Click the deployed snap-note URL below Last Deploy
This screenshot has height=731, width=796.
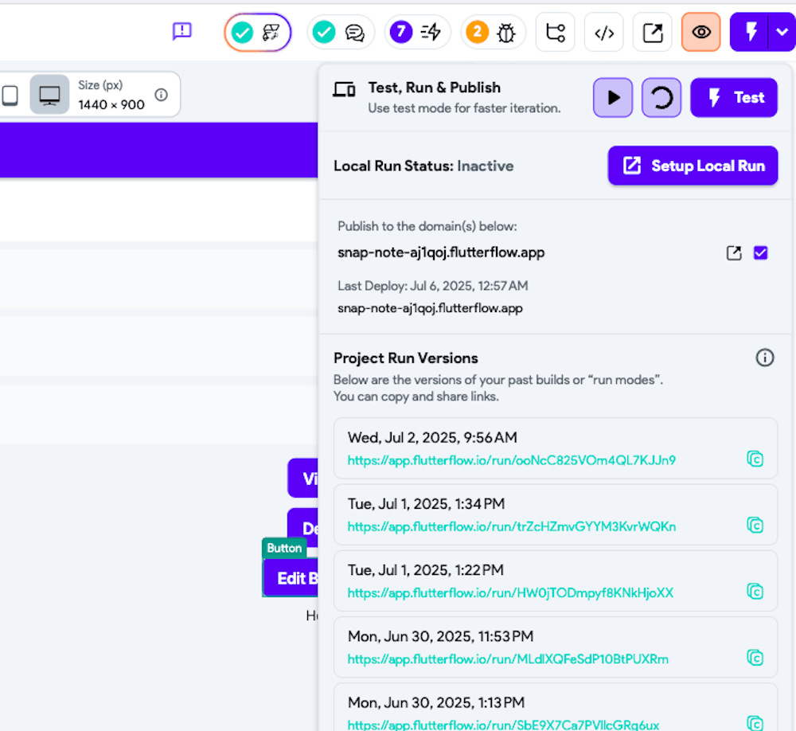click(x=430, y=308)
